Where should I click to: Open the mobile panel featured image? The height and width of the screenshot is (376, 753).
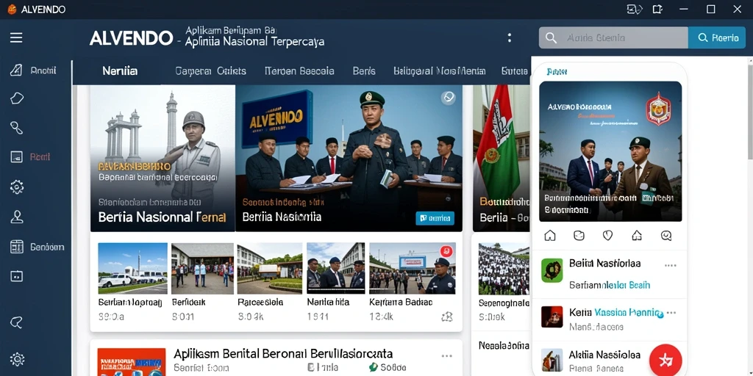point(610,151)
